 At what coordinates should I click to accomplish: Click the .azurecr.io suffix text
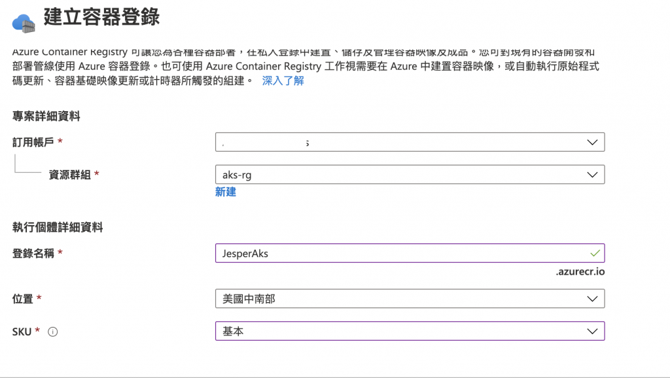580,271
